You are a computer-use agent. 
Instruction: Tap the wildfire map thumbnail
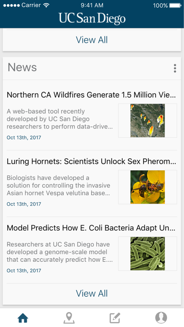click(x=148, y=120)
